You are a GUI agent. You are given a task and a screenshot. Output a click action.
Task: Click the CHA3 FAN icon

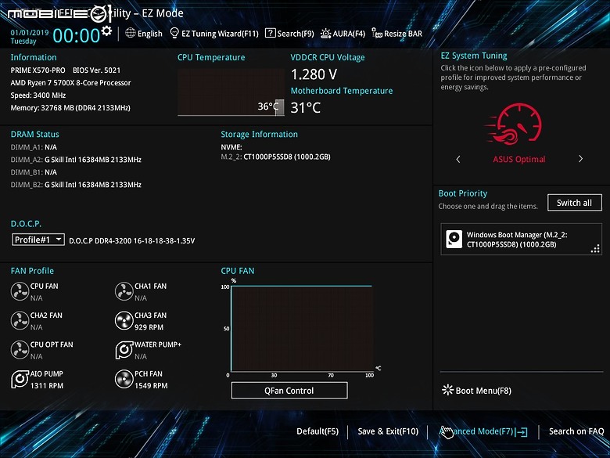pos(124,320)
